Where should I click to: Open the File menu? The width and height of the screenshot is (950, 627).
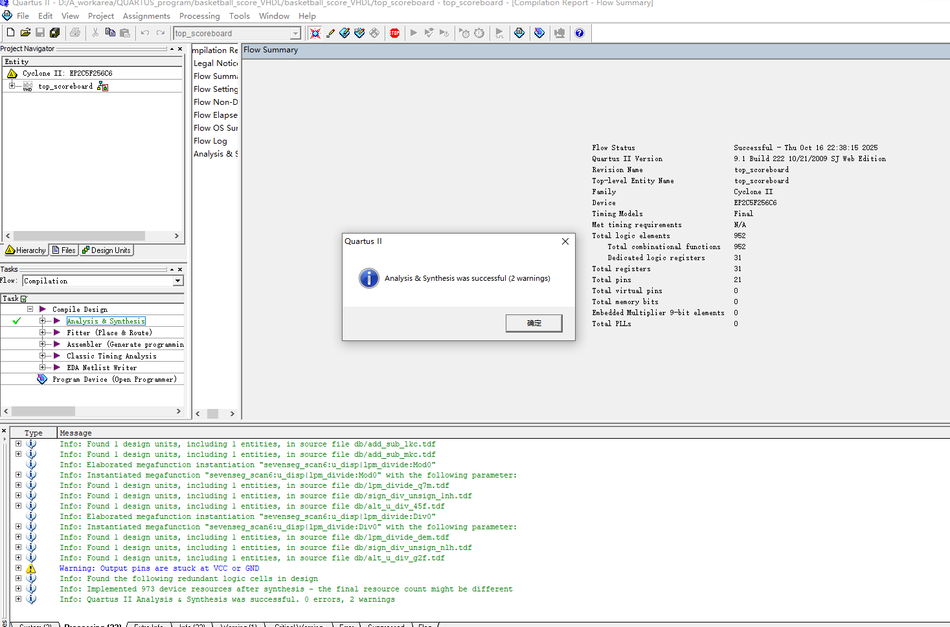(x=23, y=16)
